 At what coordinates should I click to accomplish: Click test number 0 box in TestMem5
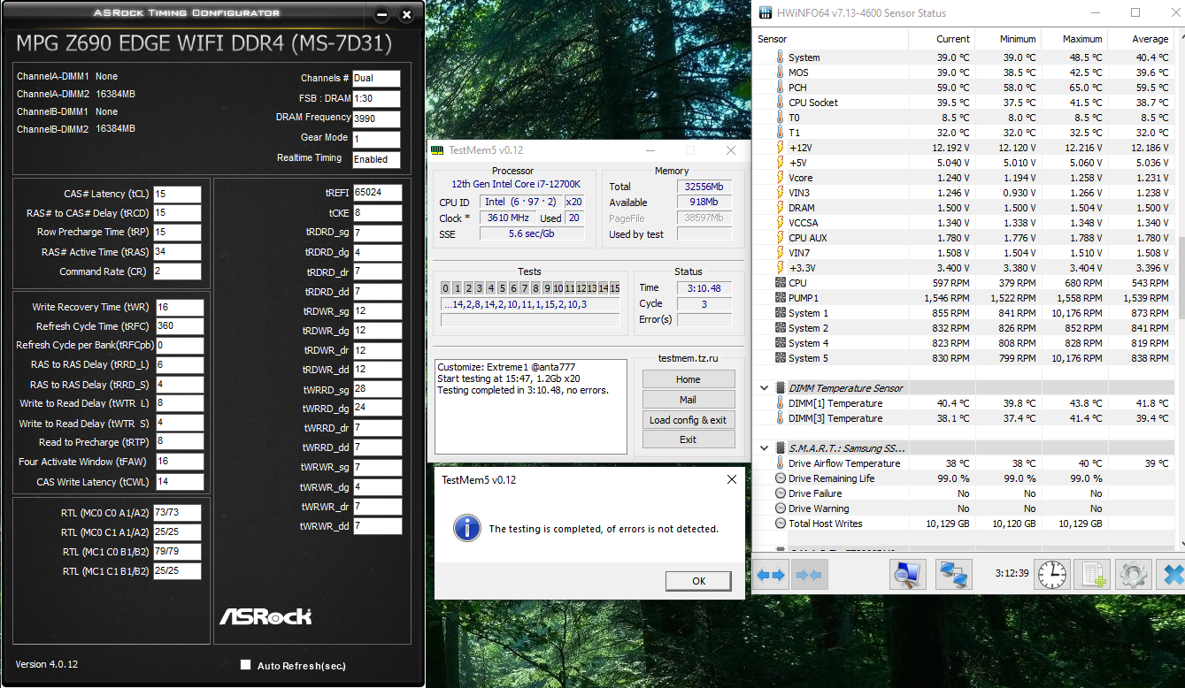point(446,288)
